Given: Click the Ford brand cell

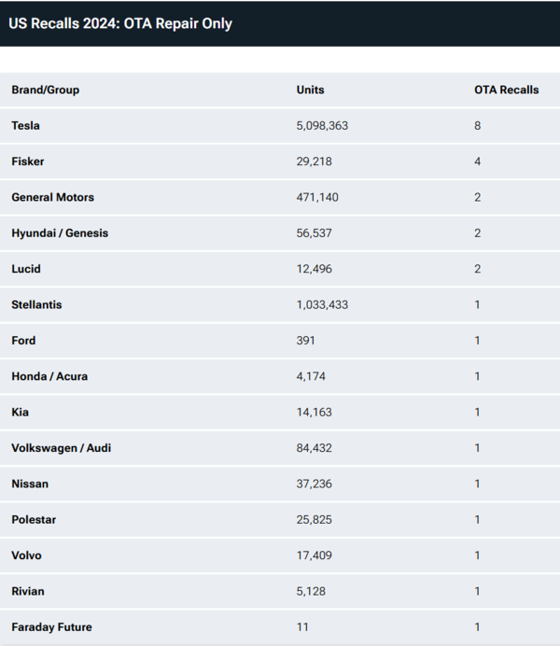Looking at the screenshot, I should [23, 341].
